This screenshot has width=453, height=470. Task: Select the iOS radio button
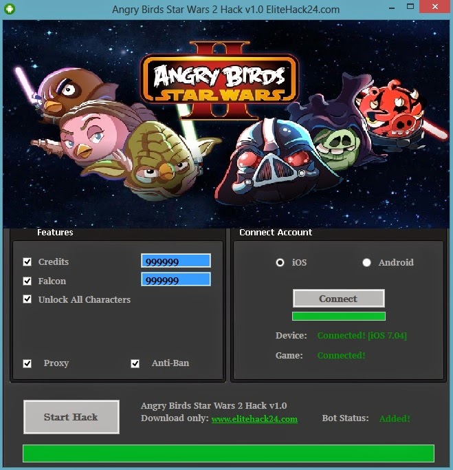click(280, 263)
